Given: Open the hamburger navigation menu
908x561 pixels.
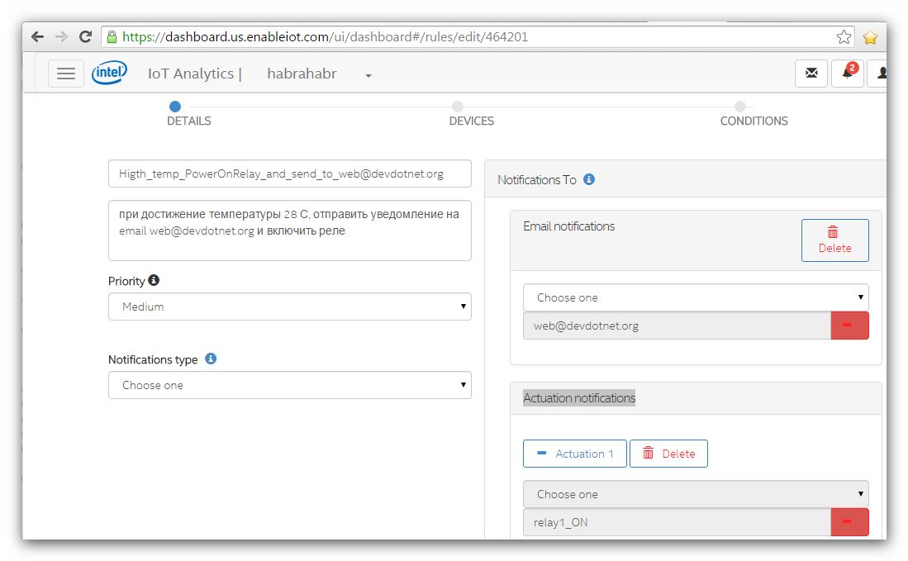Looking at the screenshot, I should point(66,74).
